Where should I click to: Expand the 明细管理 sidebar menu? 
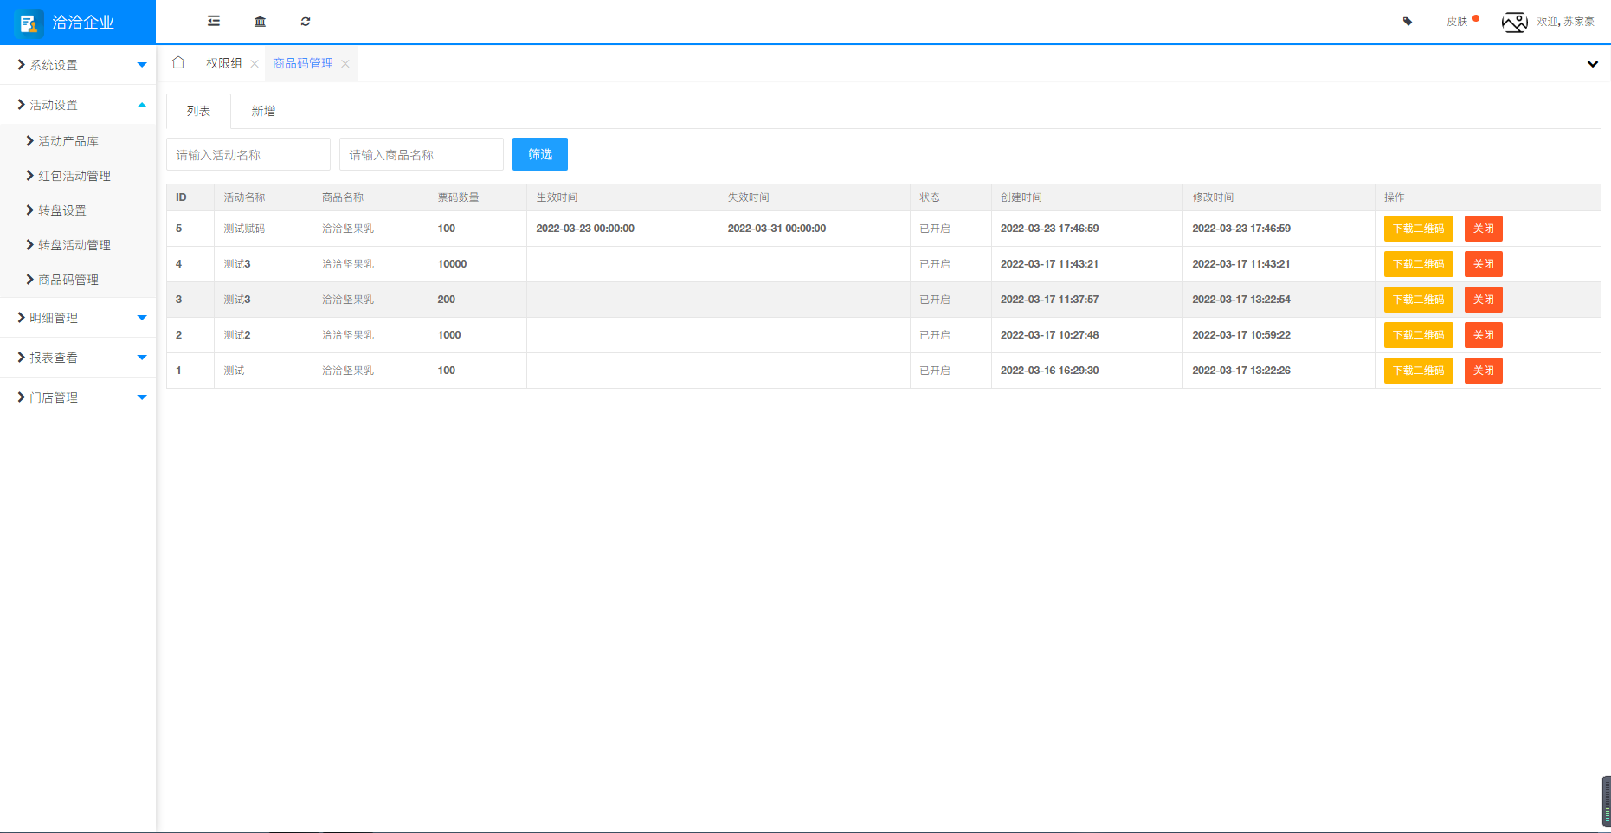click(78, 318)
